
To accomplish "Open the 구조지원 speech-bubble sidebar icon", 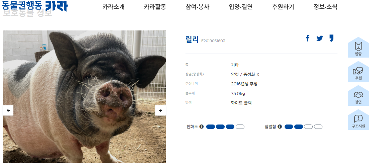I will 358,119.
